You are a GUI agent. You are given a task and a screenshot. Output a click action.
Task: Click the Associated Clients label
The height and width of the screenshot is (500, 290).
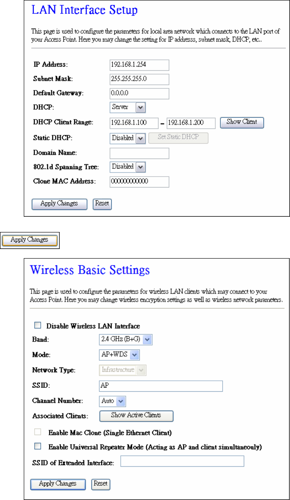coord(60,416)
